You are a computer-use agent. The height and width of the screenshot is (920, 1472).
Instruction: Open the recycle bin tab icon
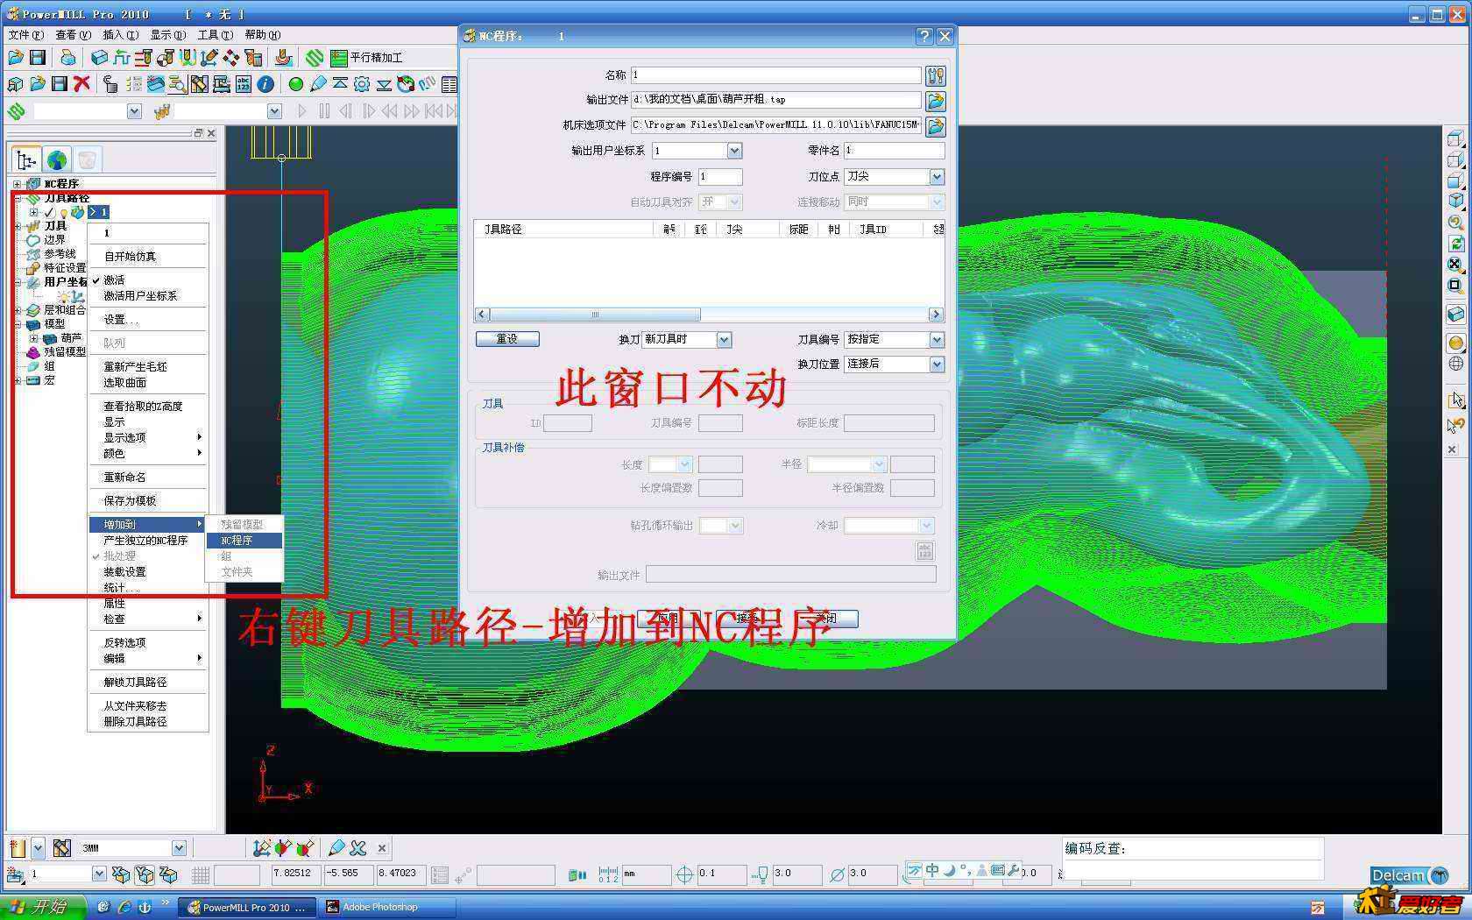point(87,159)
